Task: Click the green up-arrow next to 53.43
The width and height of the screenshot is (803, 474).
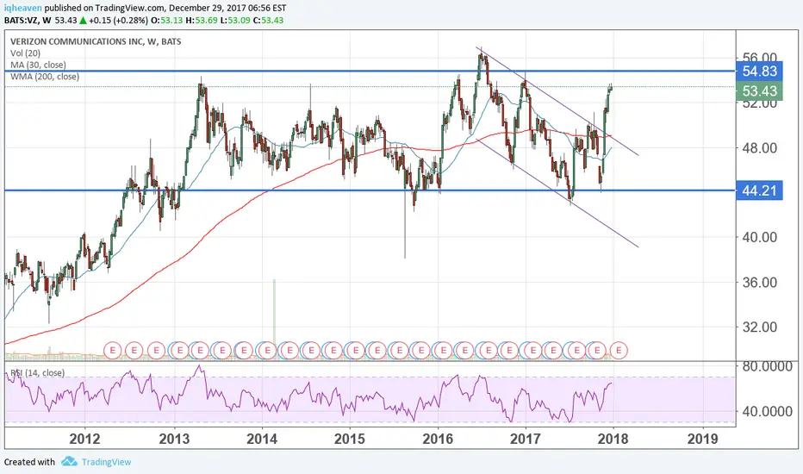Action: coord(83,21)
